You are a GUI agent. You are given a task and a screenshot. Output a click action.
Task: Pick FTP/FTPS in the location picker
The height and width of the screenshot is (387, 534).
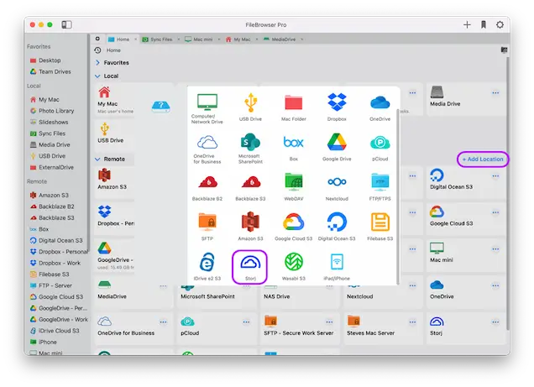380,186
